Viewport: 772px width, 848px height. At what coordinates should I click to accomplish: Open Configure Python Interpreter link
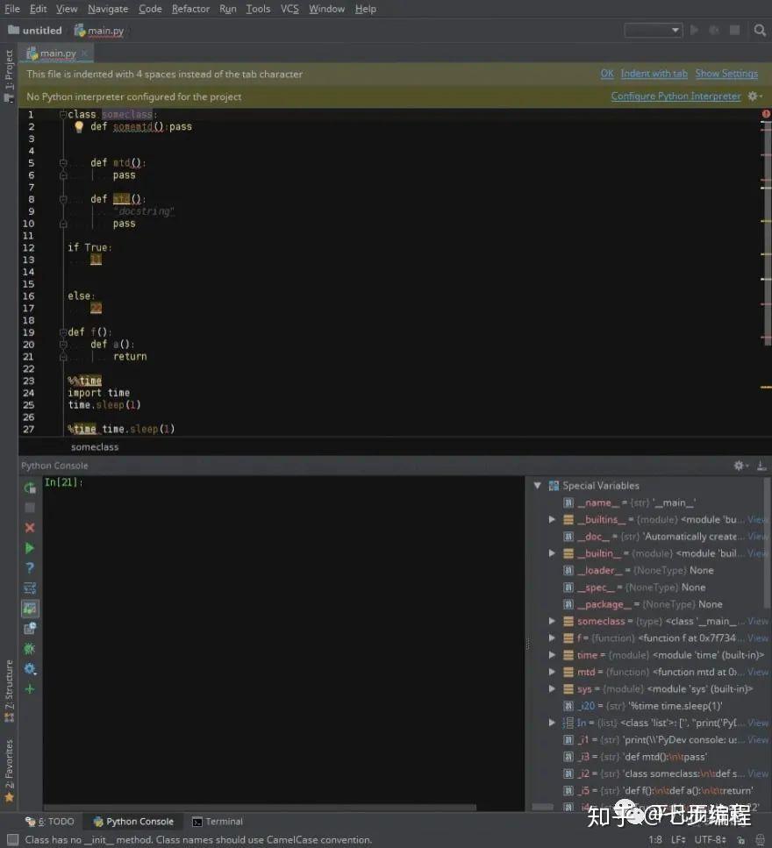[675, 96]
